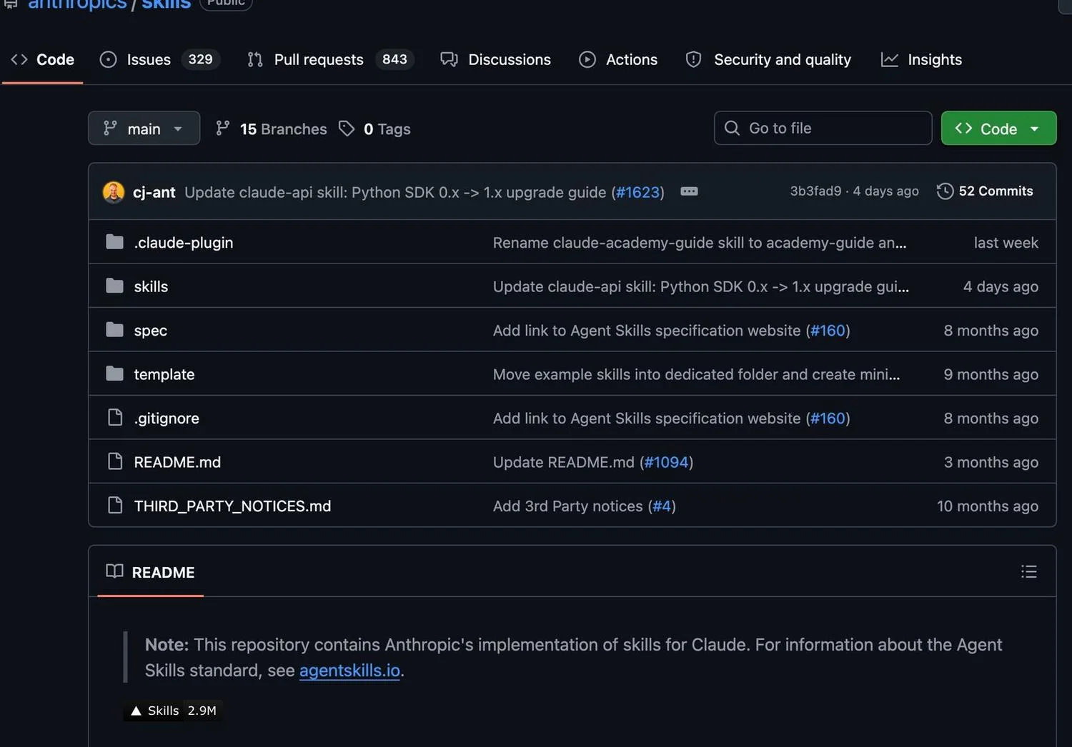Click the magnifier icon in Go to file
This screenshot has width=1072, height=747.
pyautogui.click(x=732, y=128)
